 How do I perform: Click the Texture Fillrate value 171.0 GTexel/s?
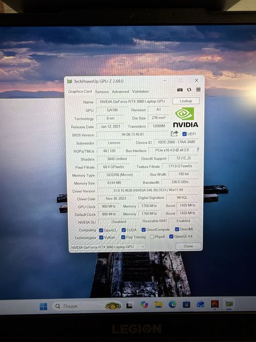(180, 166)
